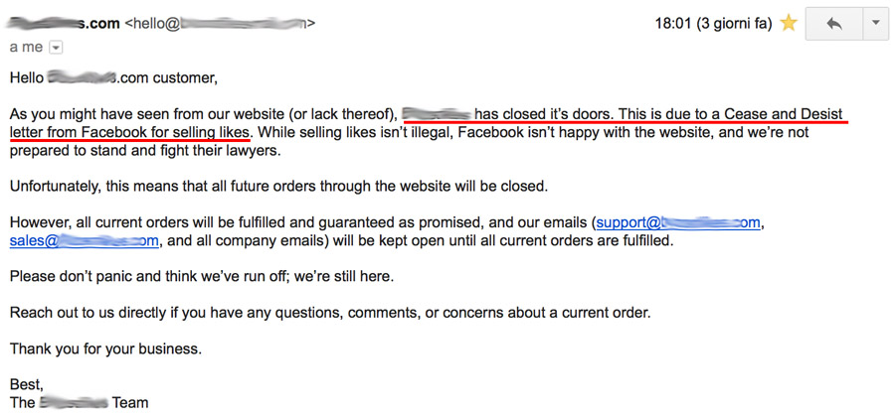Click the Team signature line
Screen dimensions: 895x418
[x=79, y=402]
